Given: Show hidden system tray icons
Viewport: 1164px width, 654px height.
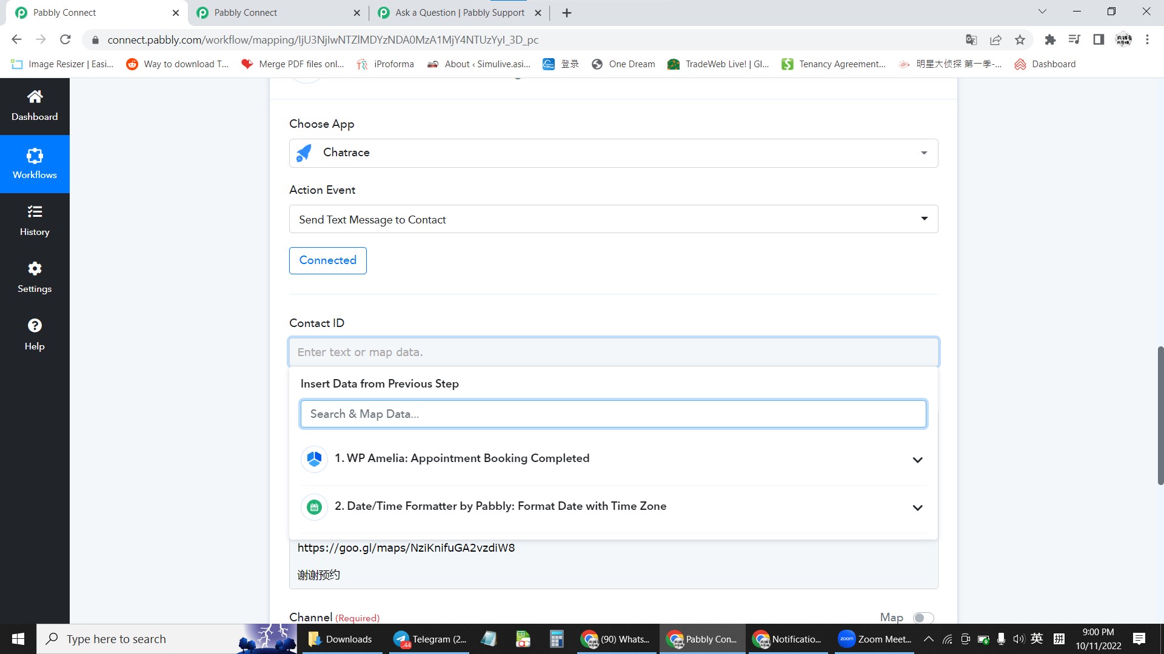Looking at the screenshot, I should pyautogui.click(x=928, y=639).
